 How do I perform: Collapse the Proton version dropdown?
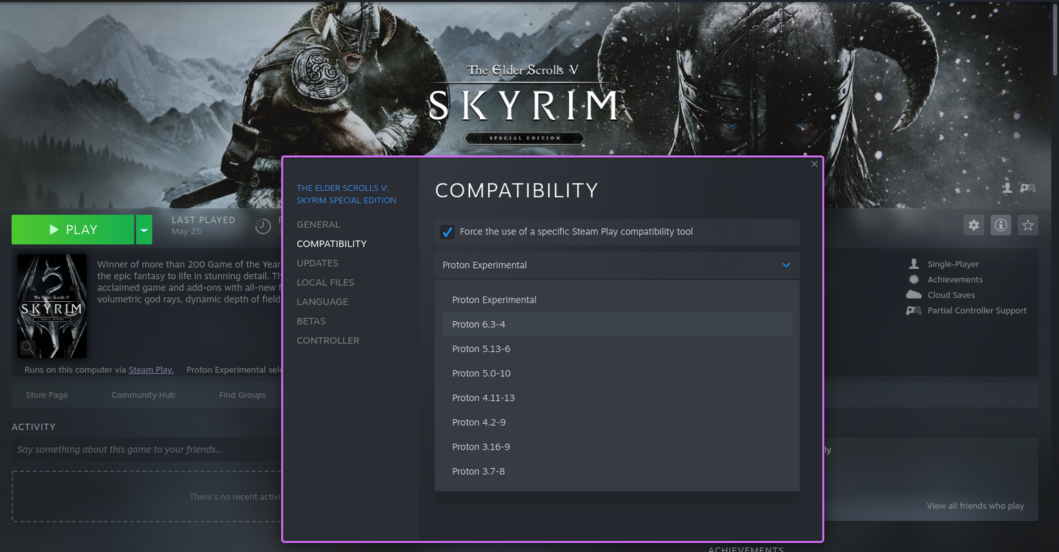785,265
